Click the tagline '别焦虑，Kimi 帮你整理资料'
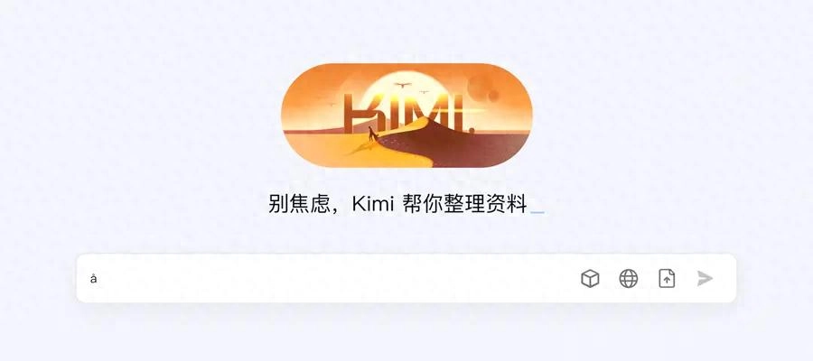 (397, 204)
